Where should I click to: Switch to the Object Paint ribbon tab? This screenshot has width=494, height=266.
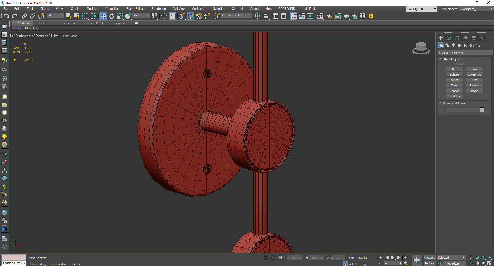coord(95,23)
